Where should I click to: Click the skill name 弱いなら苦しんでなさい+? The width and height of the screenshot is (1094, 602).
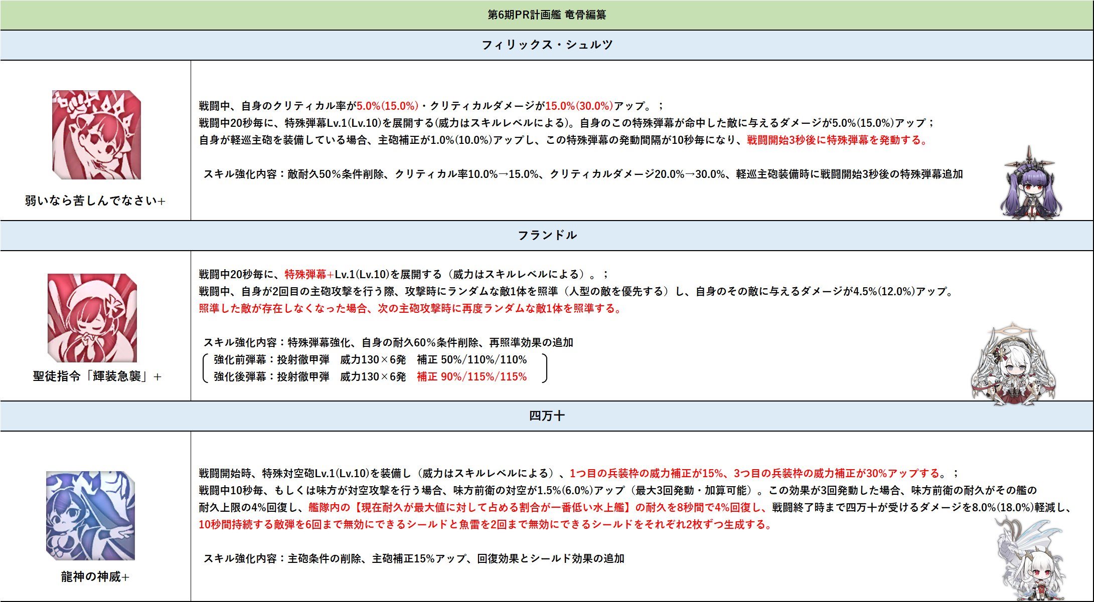coord(95,201)
